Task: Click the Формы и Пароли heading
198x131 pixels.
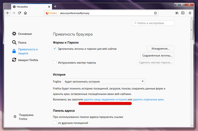Action: (x=66, y=43)
